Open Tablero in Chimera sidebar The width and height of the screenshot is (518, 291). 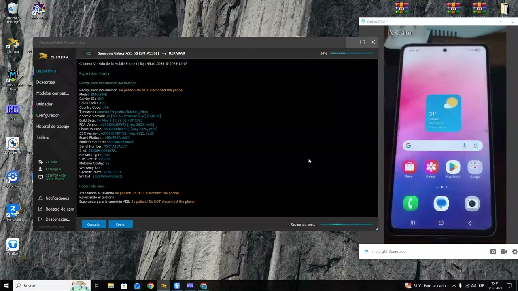tap(42, 137)
